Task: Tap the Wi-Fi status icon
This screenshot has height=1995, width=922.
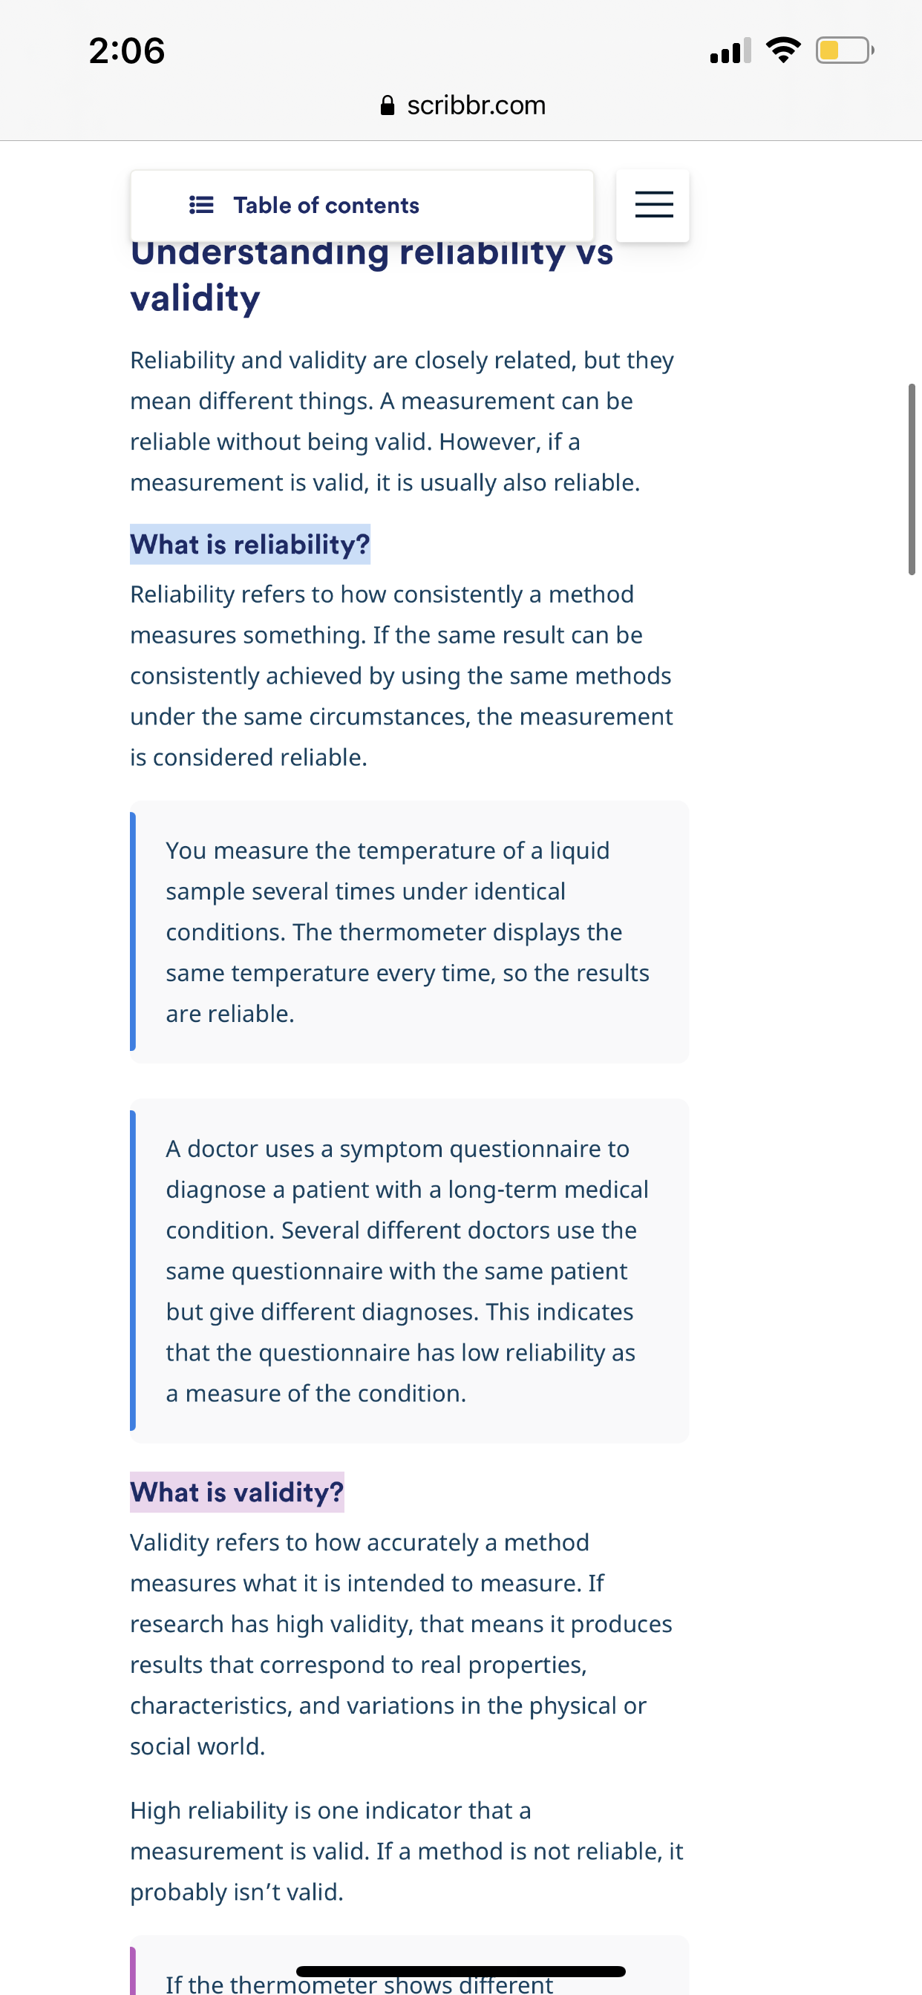Action: click(782, 50)
